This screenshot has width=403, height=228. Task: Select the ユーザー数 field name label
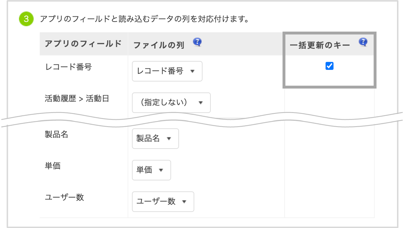[x=64, y=197]
